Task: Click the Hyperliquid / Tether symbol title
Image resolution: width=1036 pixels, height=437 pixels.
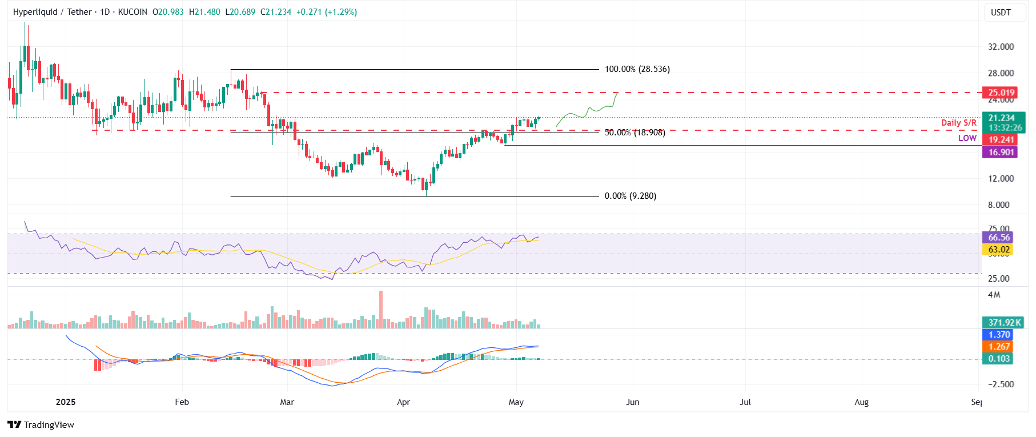Action: point(52,12)
